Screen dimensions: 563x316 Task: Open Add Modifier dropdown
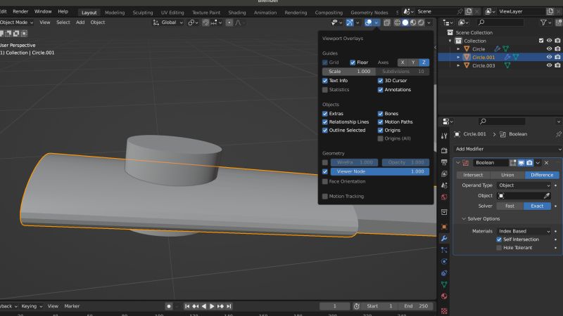tap(507, 149)
